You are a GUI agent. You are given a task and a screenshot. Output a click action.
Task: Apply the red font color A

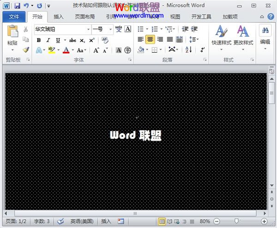coord(66,50)
